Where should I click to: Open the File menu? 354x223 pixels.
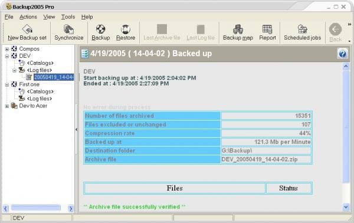(x=9, y=17)
